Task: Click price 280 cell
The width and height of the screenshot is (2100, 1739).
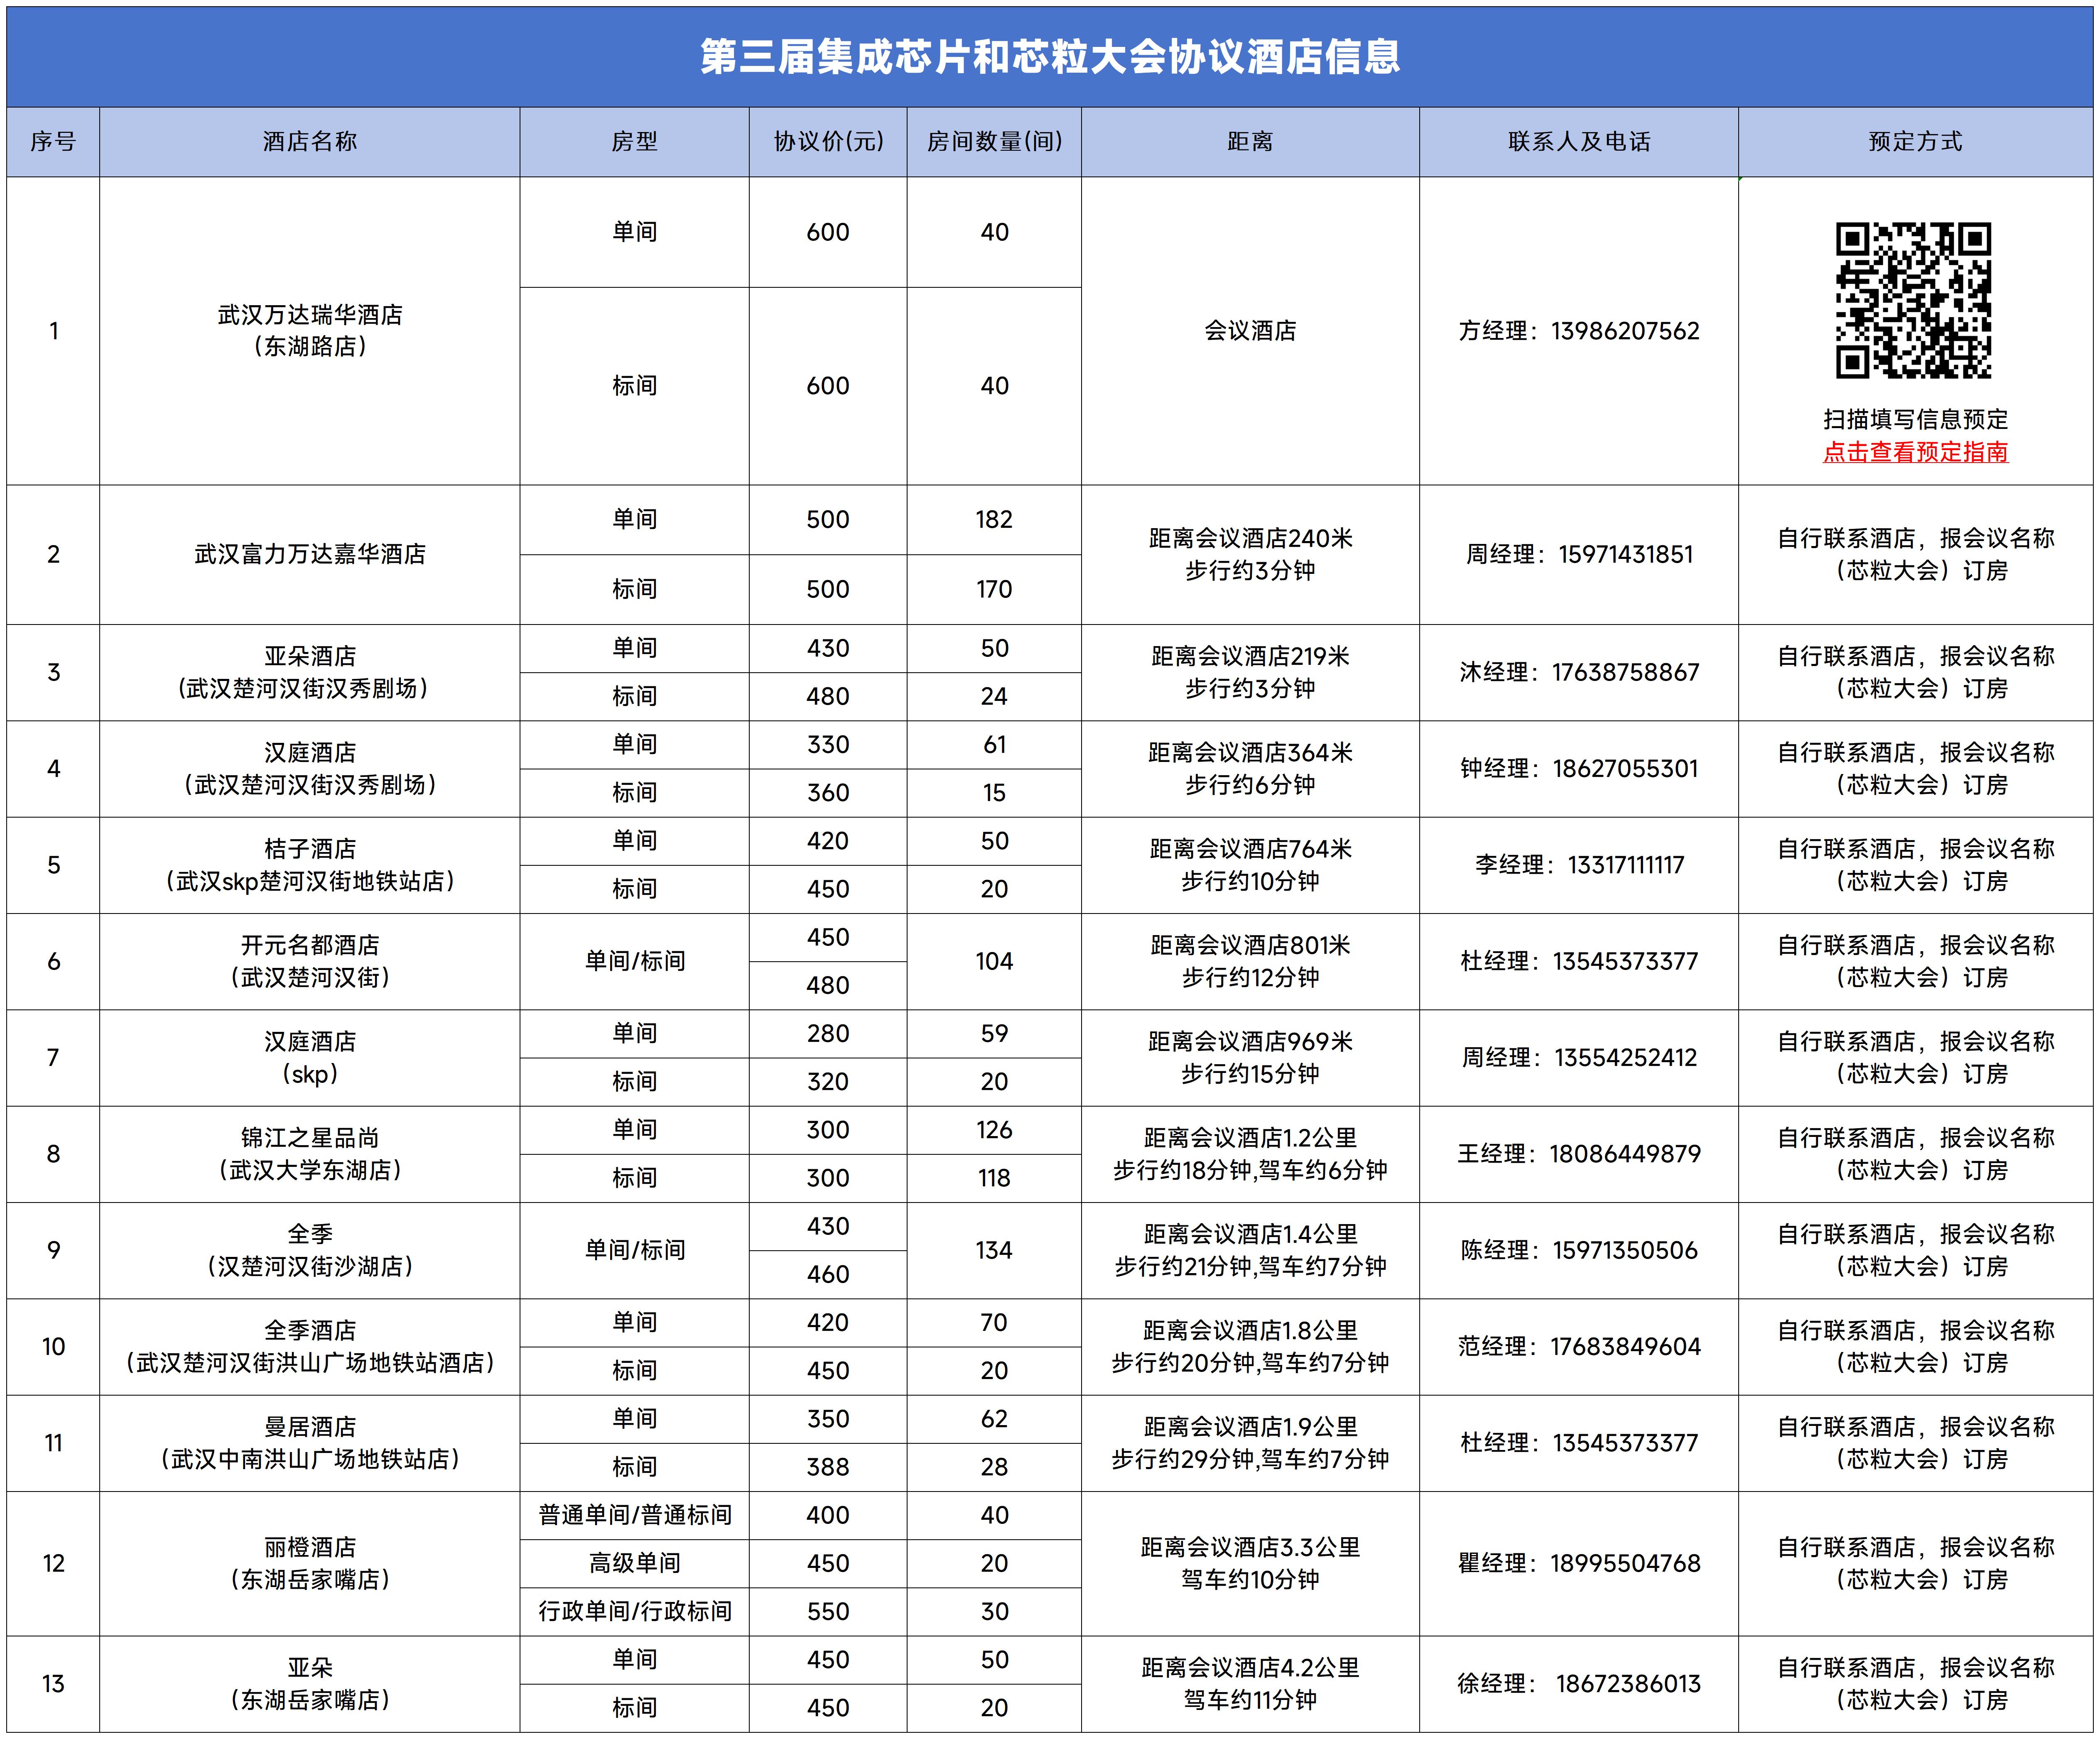Action: click(x=828, y=1034)
